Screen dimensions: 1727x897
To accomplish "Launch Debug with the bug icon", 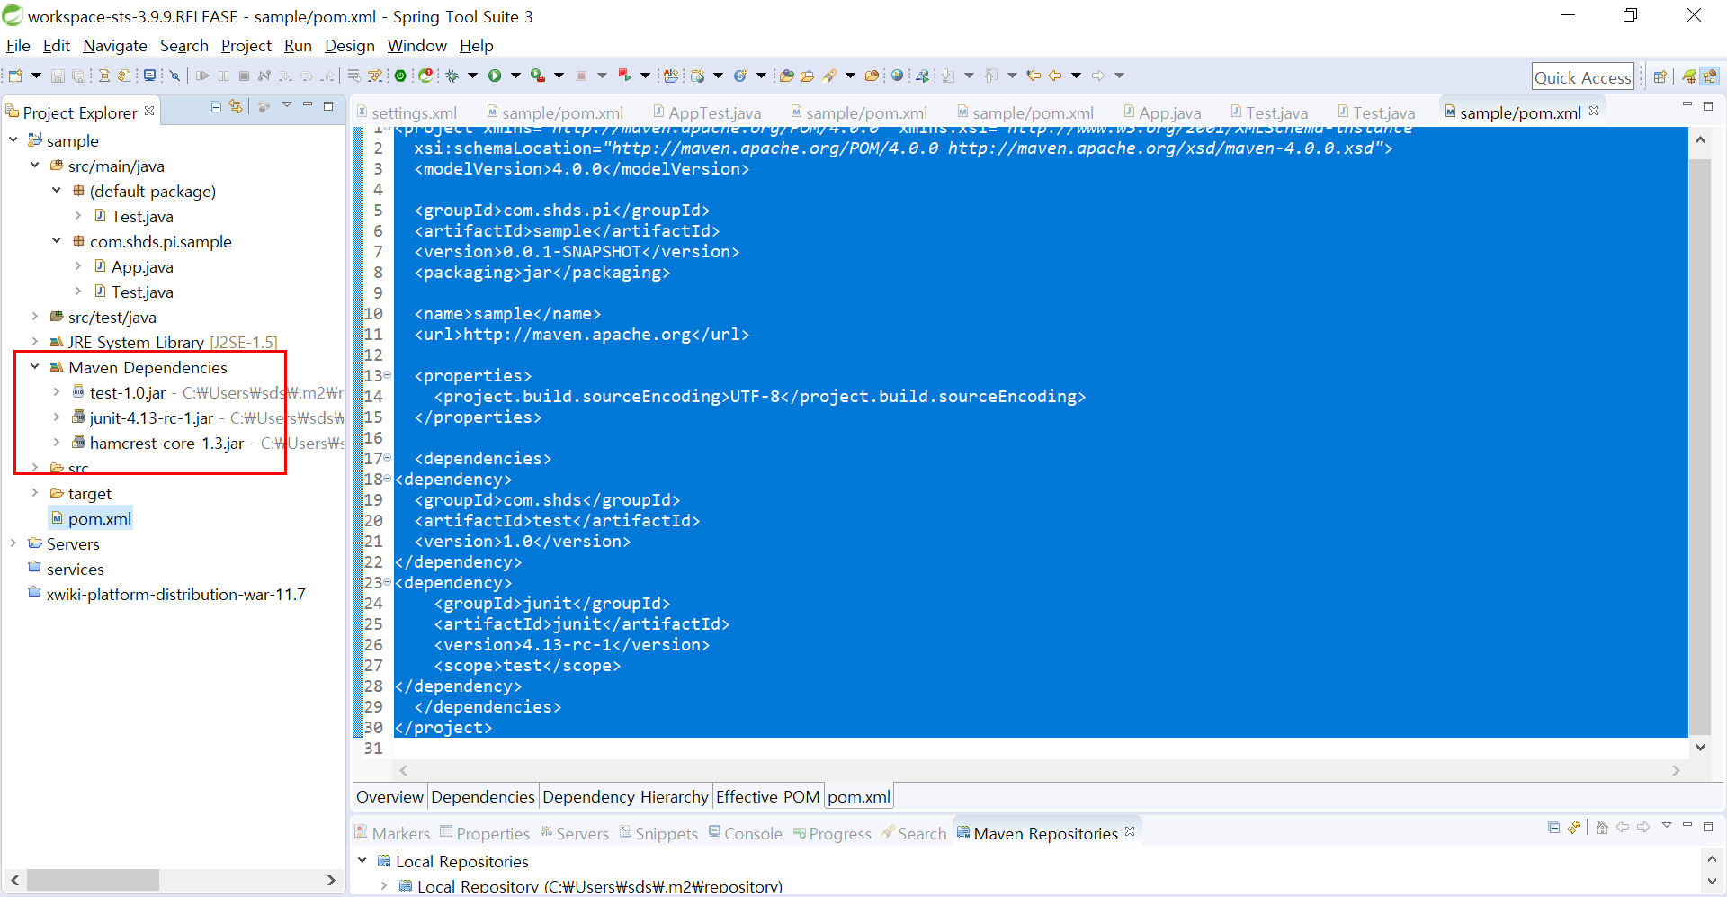I will pyautogui.click(x=452, y=76).
